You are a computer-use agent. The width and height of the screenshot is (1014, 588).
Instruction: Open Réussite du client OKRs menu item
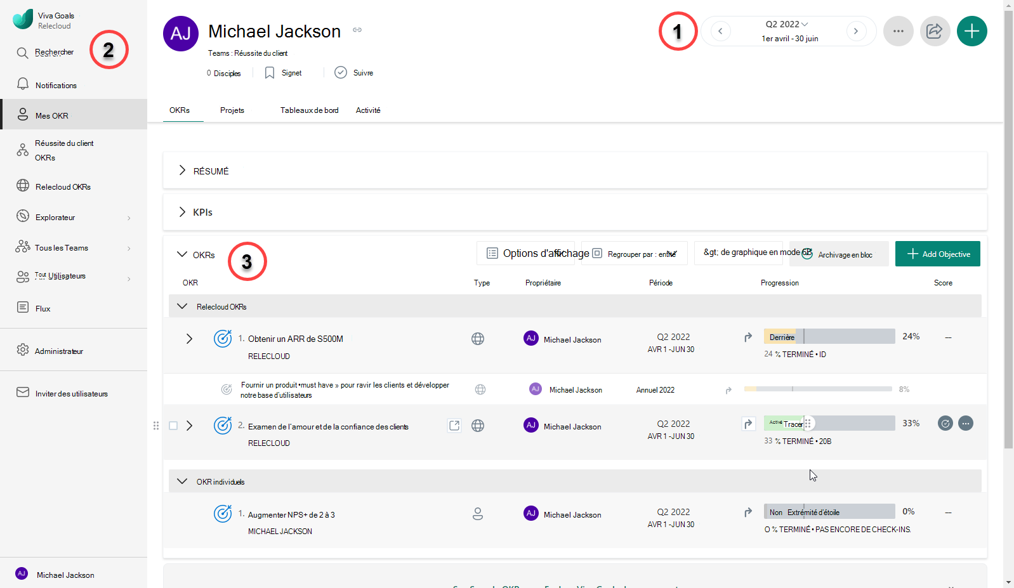pos(74,150)
